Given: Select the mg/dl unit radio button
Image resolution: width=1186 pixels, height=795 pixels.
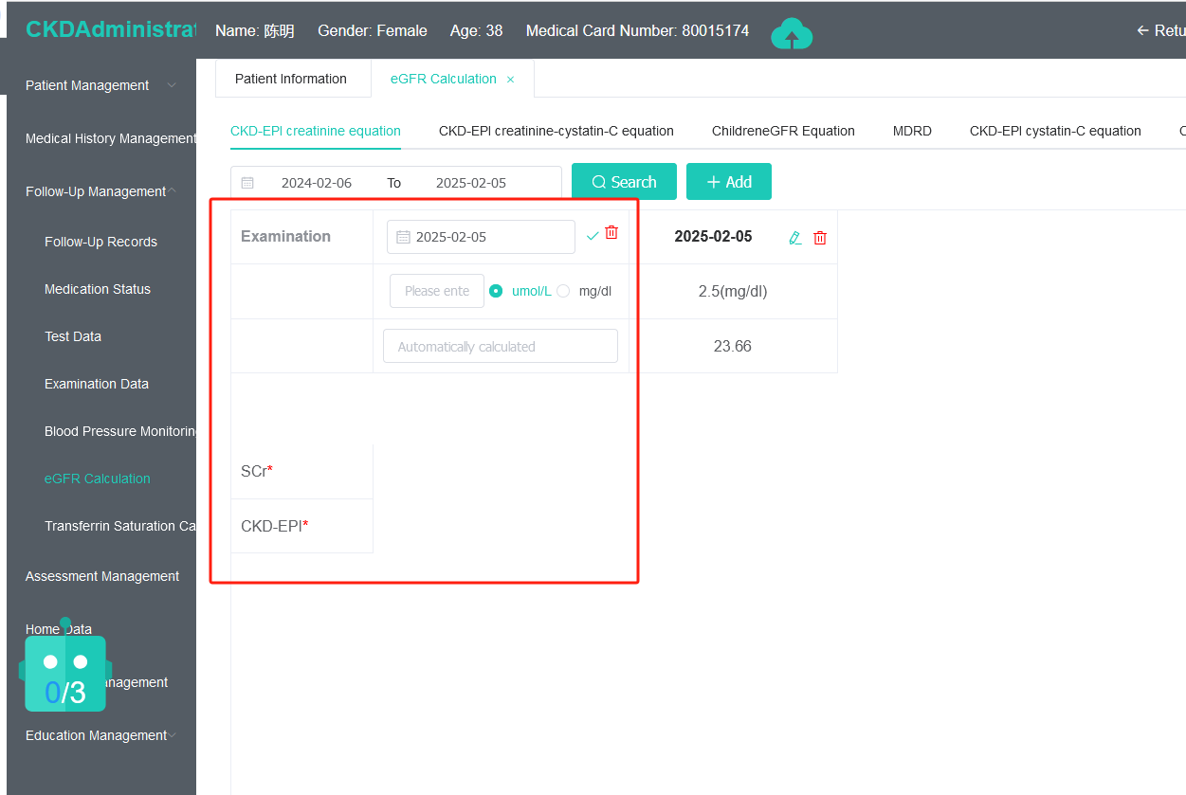Looking at the screenshot, I should pyautogui.click(x=563, y=291).
